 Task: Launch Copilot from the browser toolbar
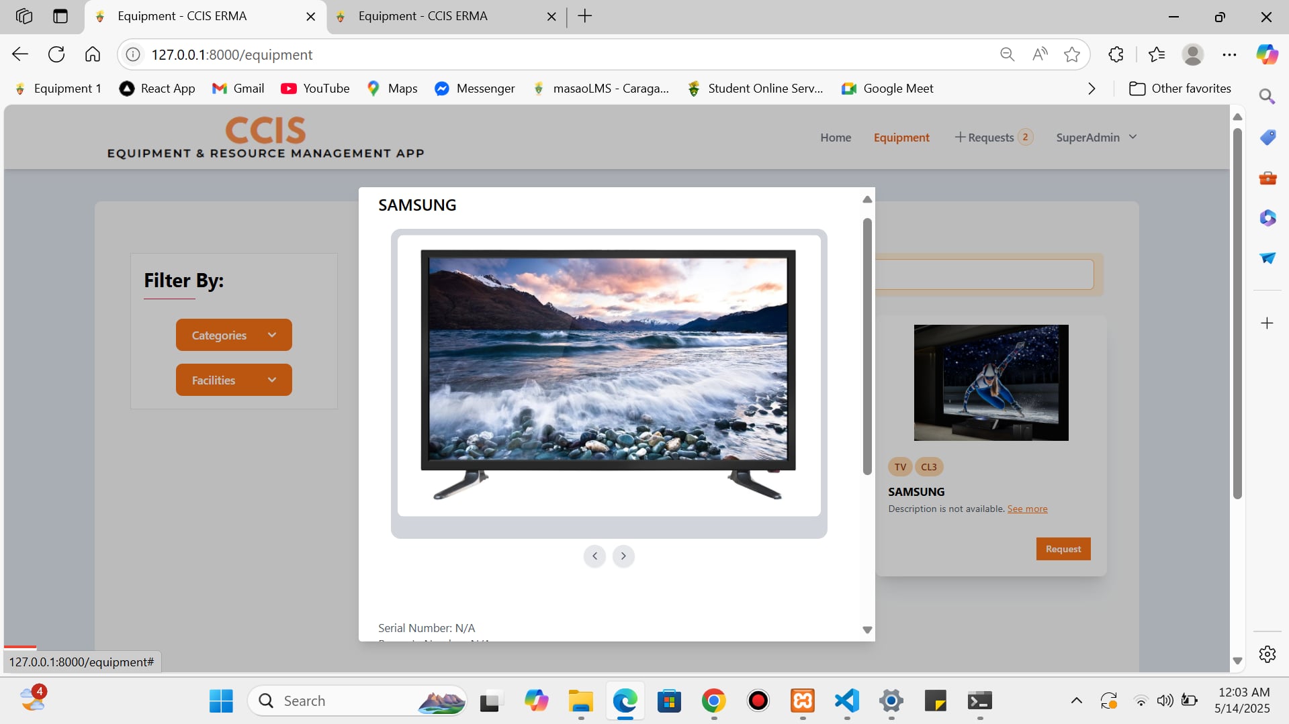[x=1267, y=54]
